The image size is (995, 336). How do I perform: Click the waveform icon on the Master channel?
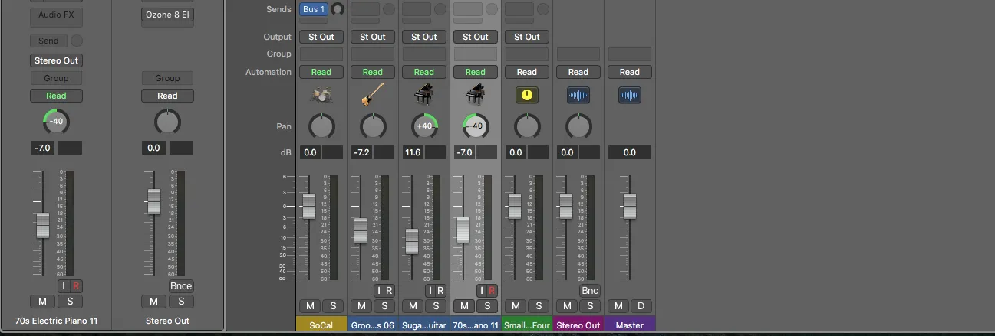(x=630, y=96)
